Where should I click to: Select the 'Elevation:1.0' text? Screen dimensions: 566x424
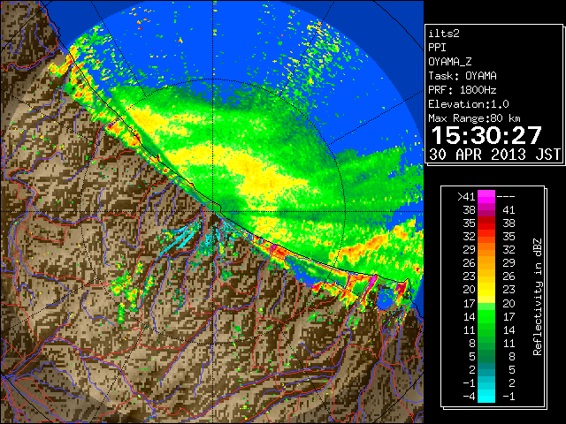pos(469,104)
